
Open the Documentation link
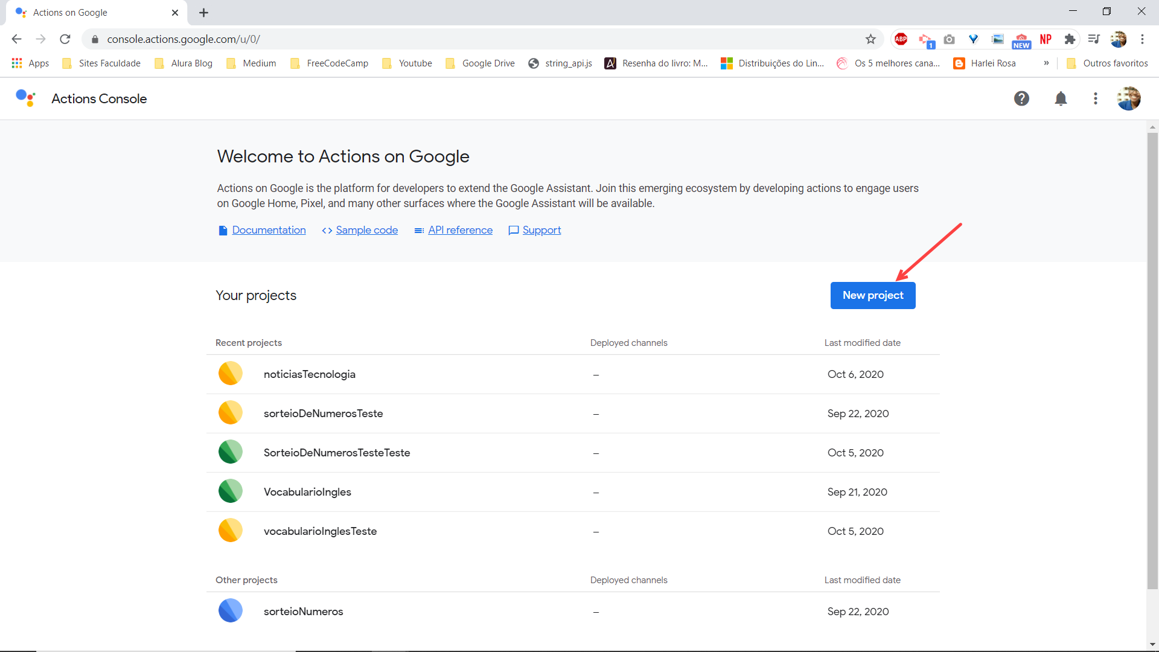(x=269, y=230)
